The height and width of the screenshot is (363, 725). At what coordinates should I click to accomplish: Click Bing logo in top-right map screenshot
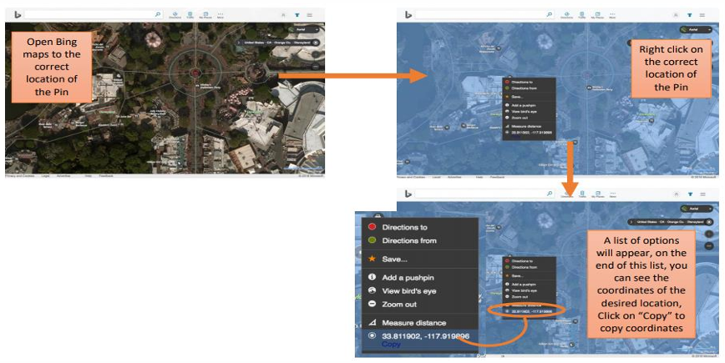[x=408, y=15]
